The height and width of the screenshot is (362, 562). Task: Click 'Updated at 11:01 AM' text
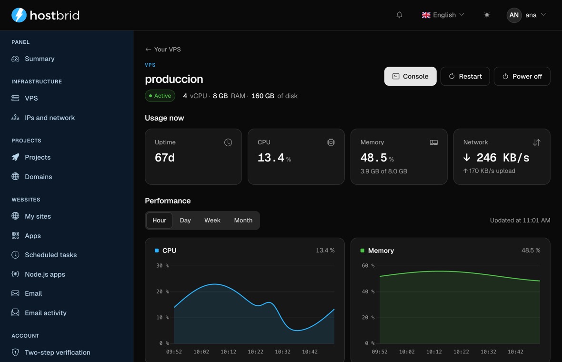pos(520,221)
